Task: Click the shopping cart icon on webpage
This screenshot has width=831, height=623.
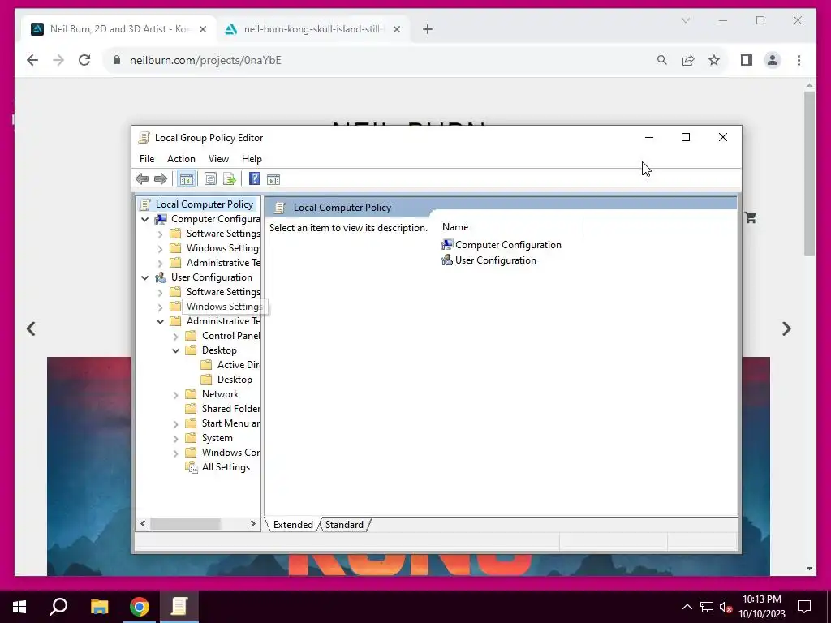Action: (751, 217)
